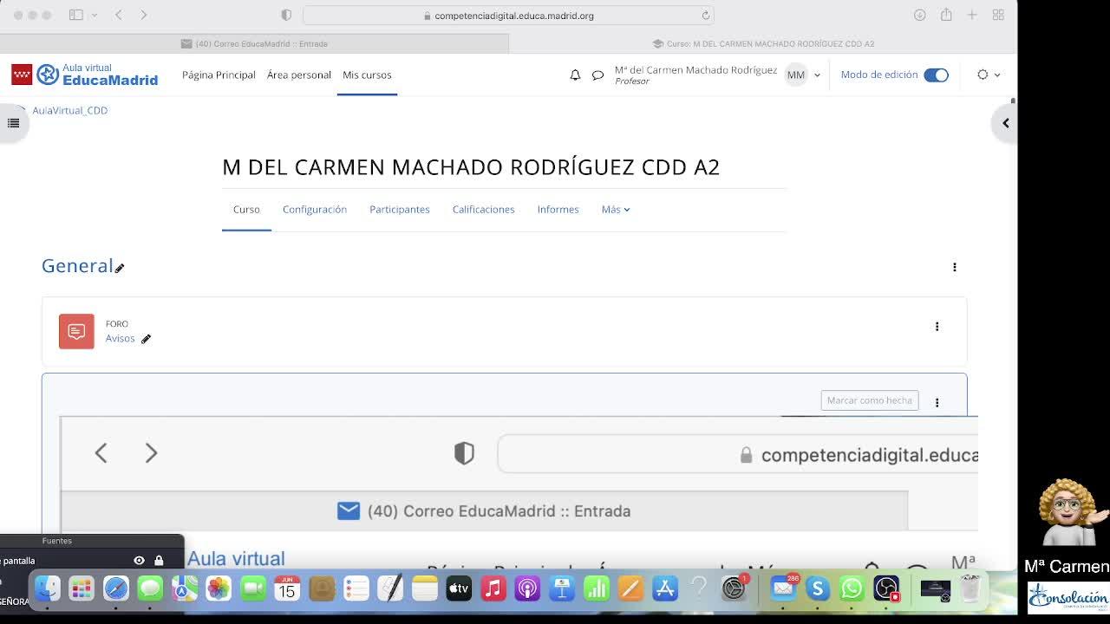Image resolution: width=1110 pixels, height=624 pixels.
Task: Click the Safari address bar
Action: click(x=508, y=16)
